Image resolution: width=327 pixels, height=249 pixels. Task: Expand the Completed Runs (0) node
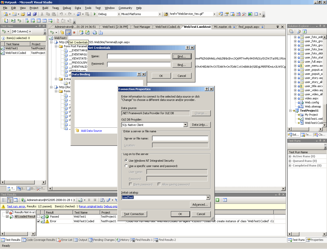click(x=290, y=165)
